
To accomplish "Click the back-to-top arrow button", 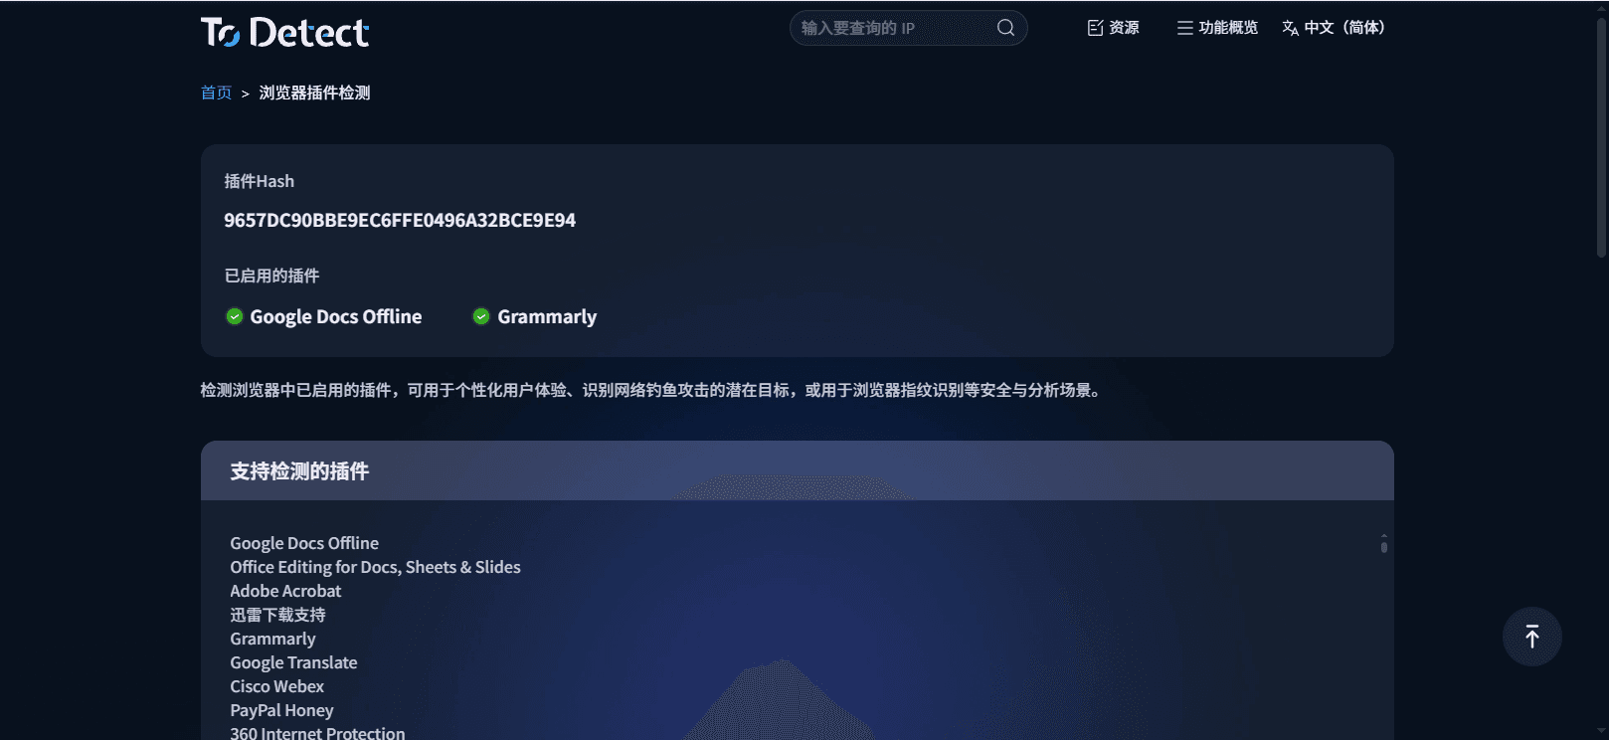I will (x=1531, y=637).
